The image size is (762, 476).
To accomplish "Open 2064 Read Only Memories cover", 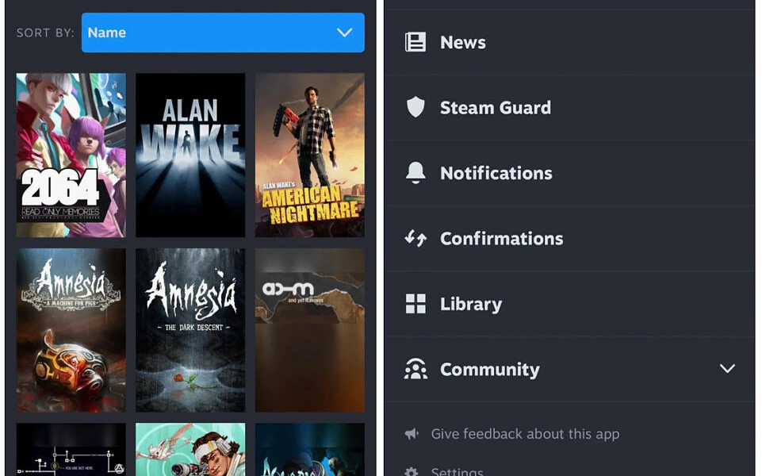I will (x=71, y=155).
